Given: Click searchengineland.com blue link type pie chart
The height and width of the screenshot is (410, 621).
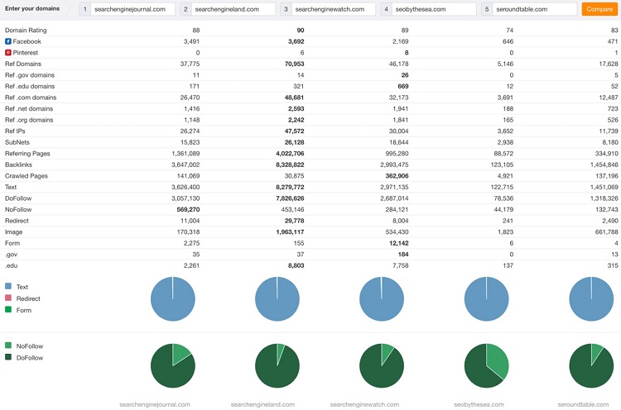Looking at the screenshot, I should [277, 299].
